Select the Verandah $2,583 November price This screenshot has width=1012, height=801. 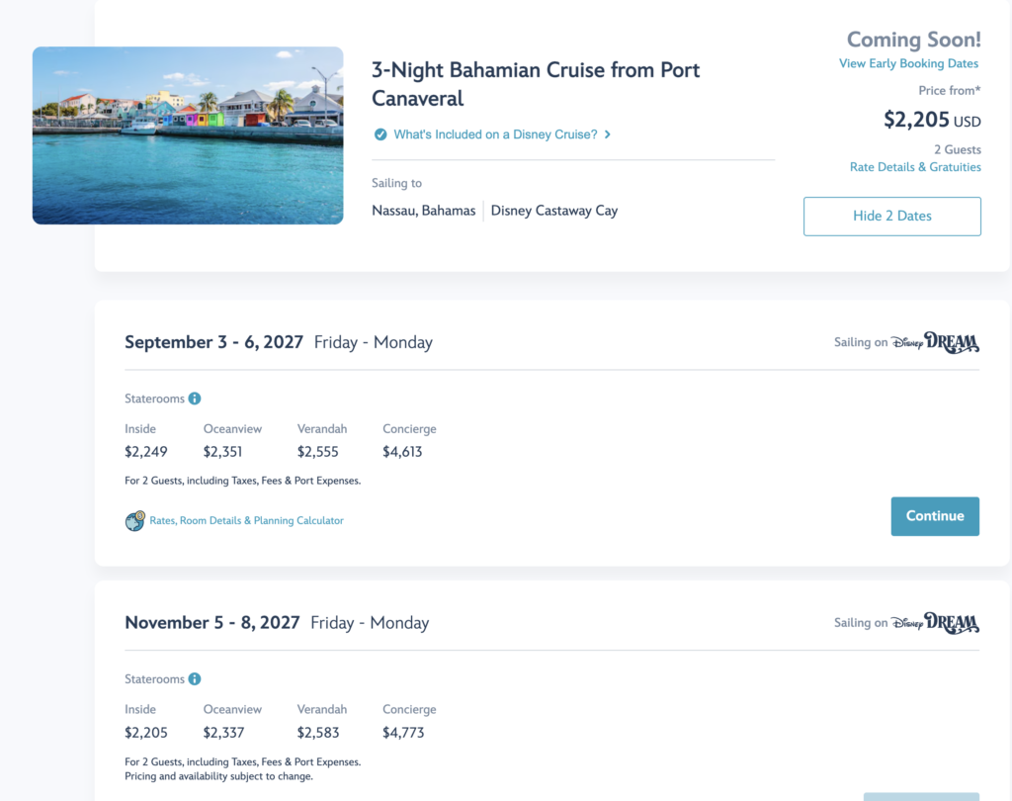[x=317, y=733]
